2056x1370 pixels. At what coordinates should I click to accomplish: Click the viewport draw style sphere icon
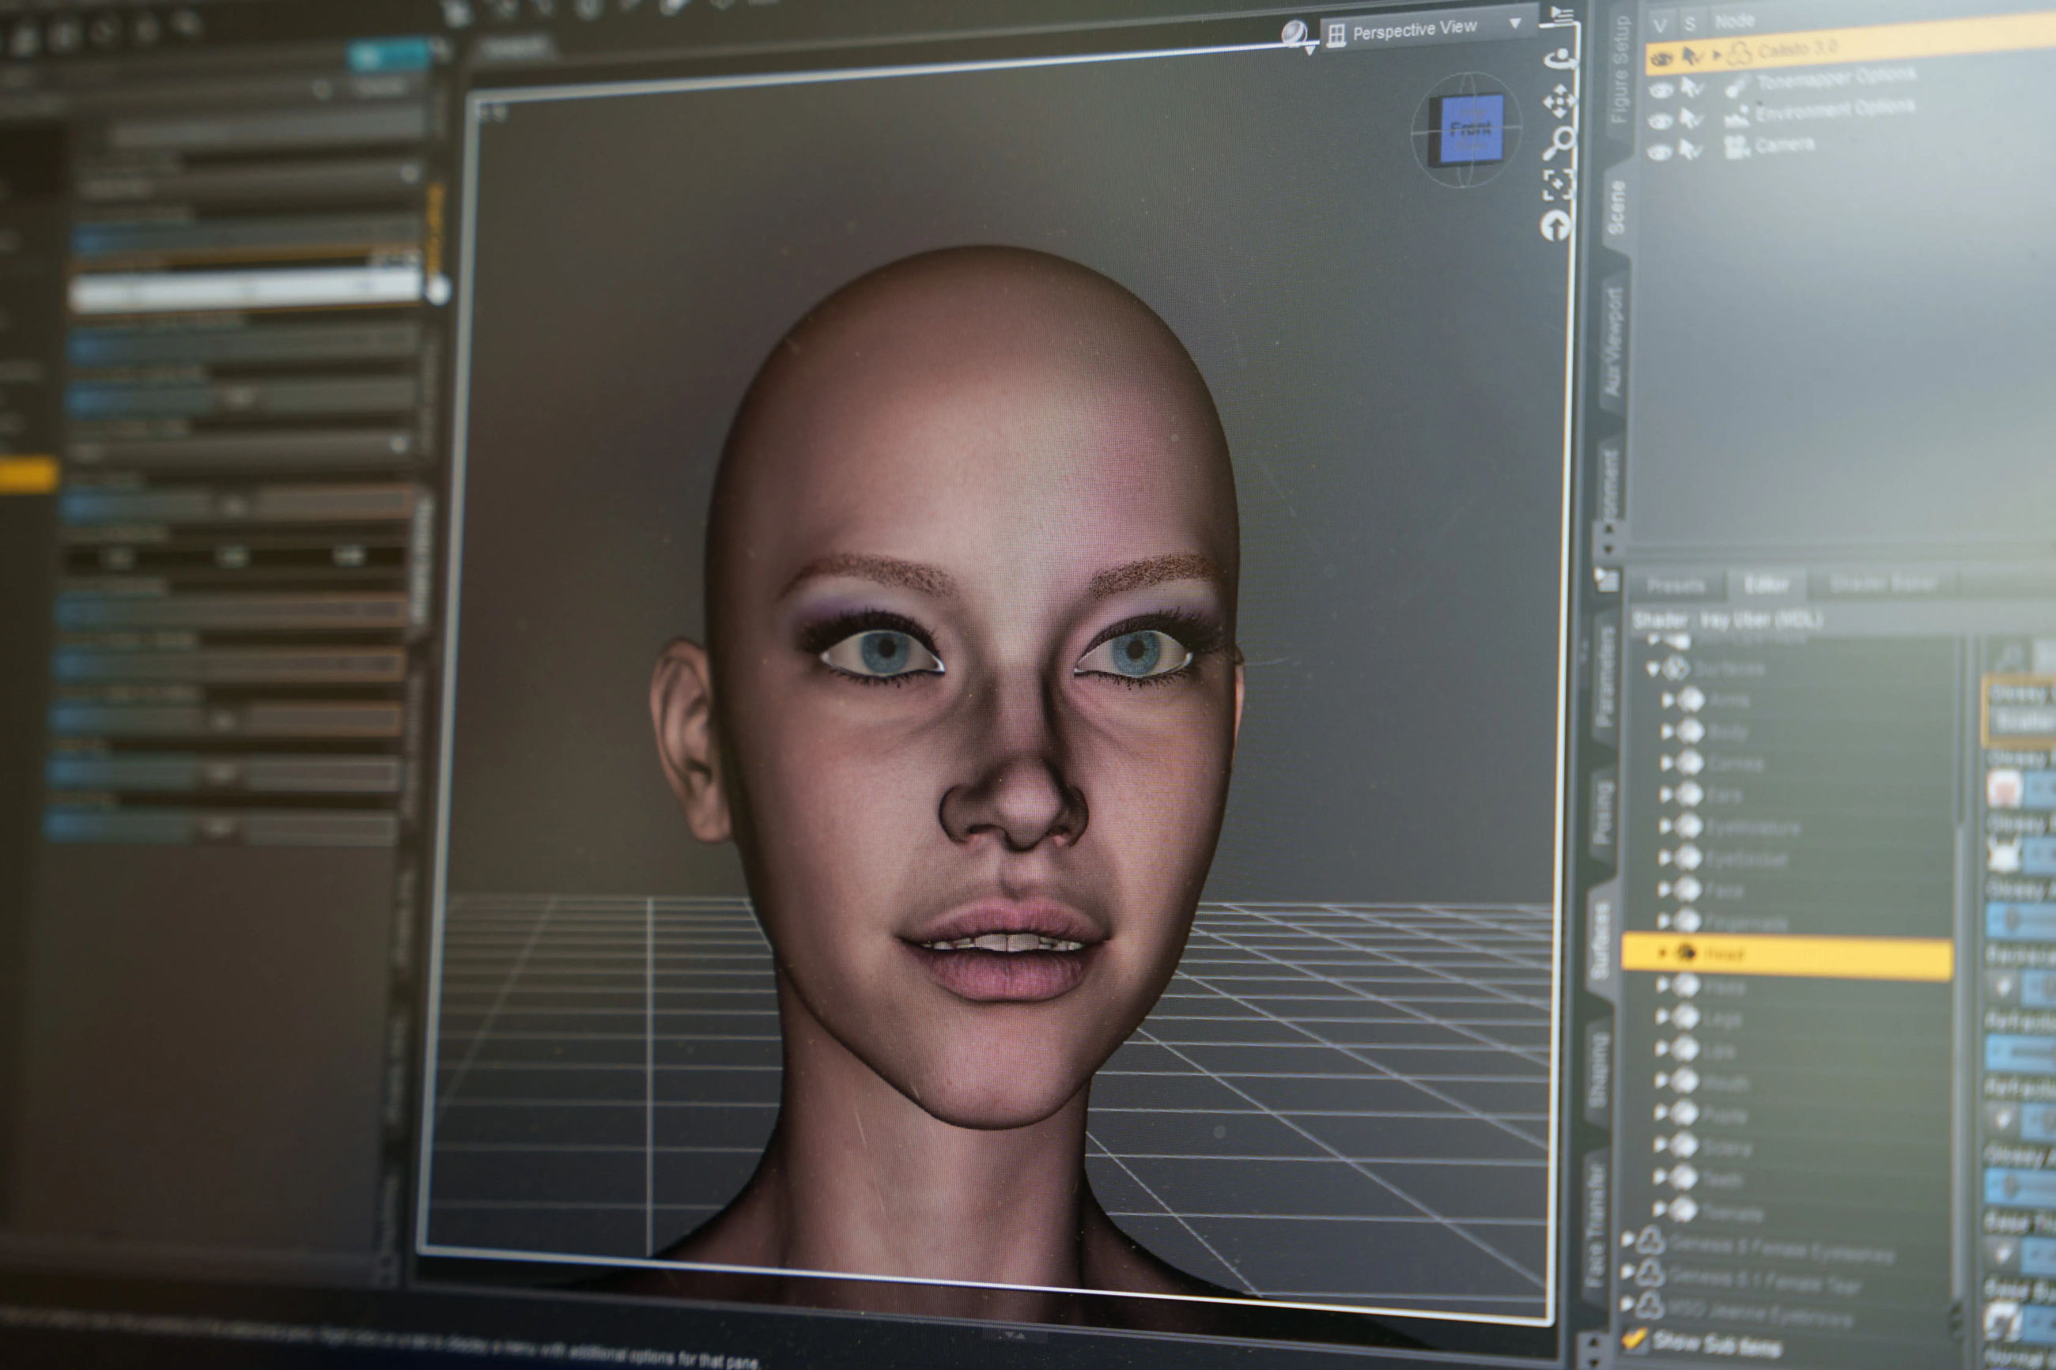(x=1295, y=36)
